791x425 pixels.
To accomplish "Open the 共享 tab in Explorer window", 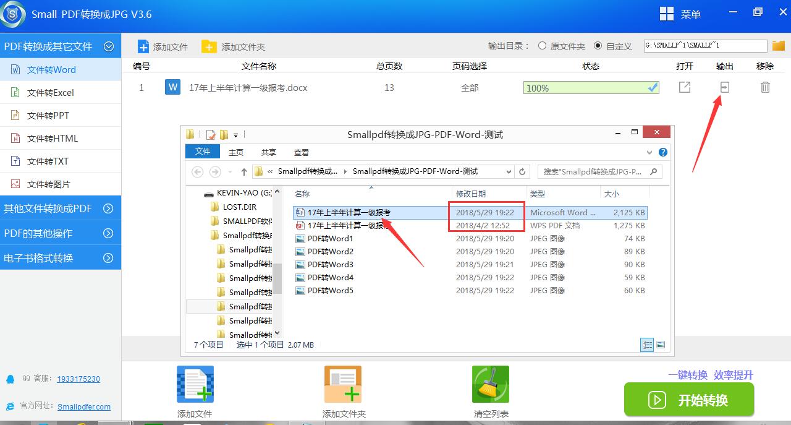I will click(269, 152).
